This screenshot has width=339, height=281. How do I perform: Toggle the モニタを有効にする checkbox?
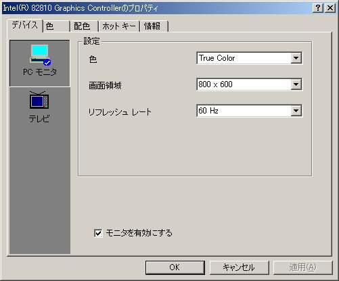[98, 233]
